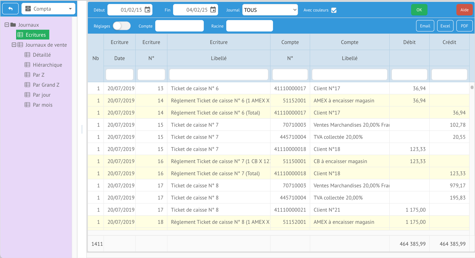Click the vertical scrollbar thumb of the table
The width and height of the screenshot is (475, 258).
pos(472,88)
